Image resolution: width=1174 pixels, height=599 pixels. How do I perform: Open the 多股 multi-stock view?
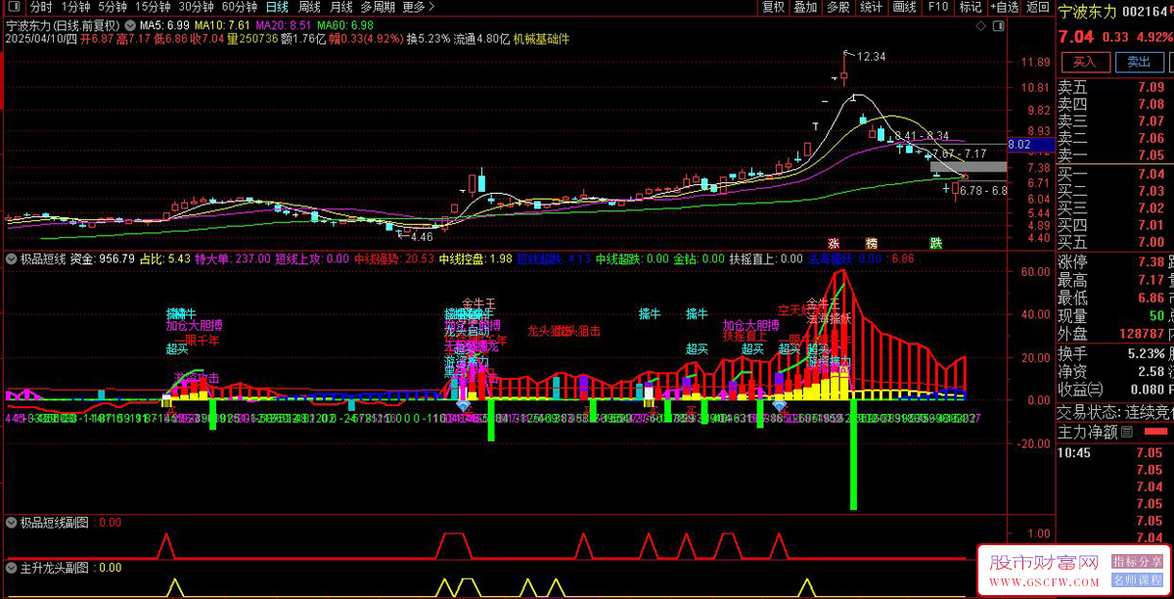(x=837, y=7)
